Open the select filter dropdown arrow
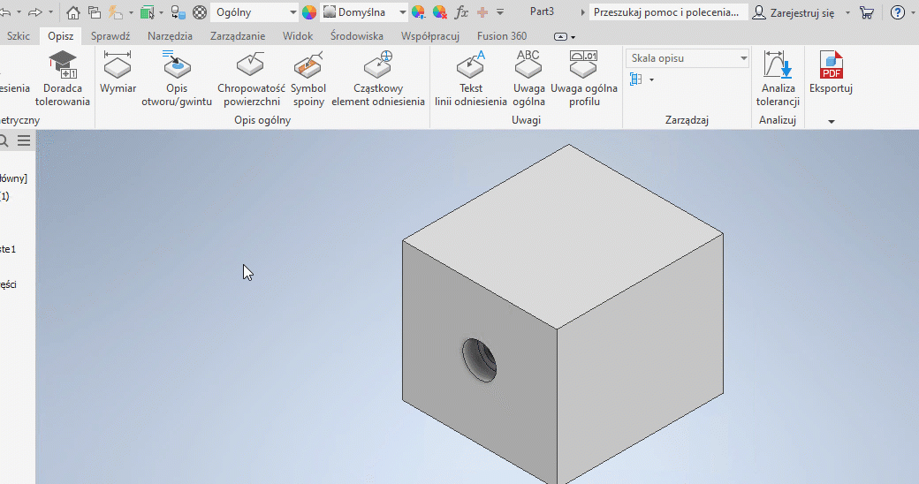Screen dimensions: 919x484 click(161, 12)
